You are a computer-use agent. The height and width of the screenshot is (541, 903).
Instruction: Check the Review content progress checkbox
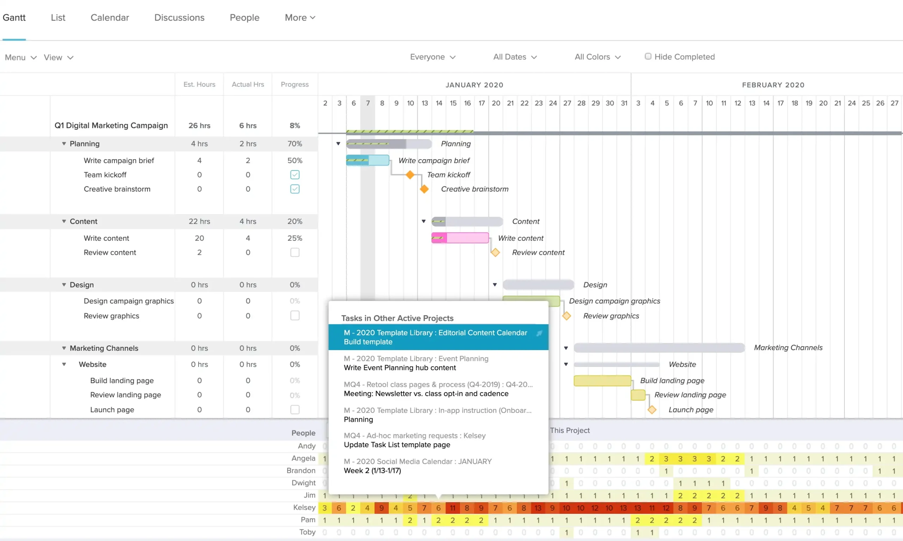pos(294,252)
